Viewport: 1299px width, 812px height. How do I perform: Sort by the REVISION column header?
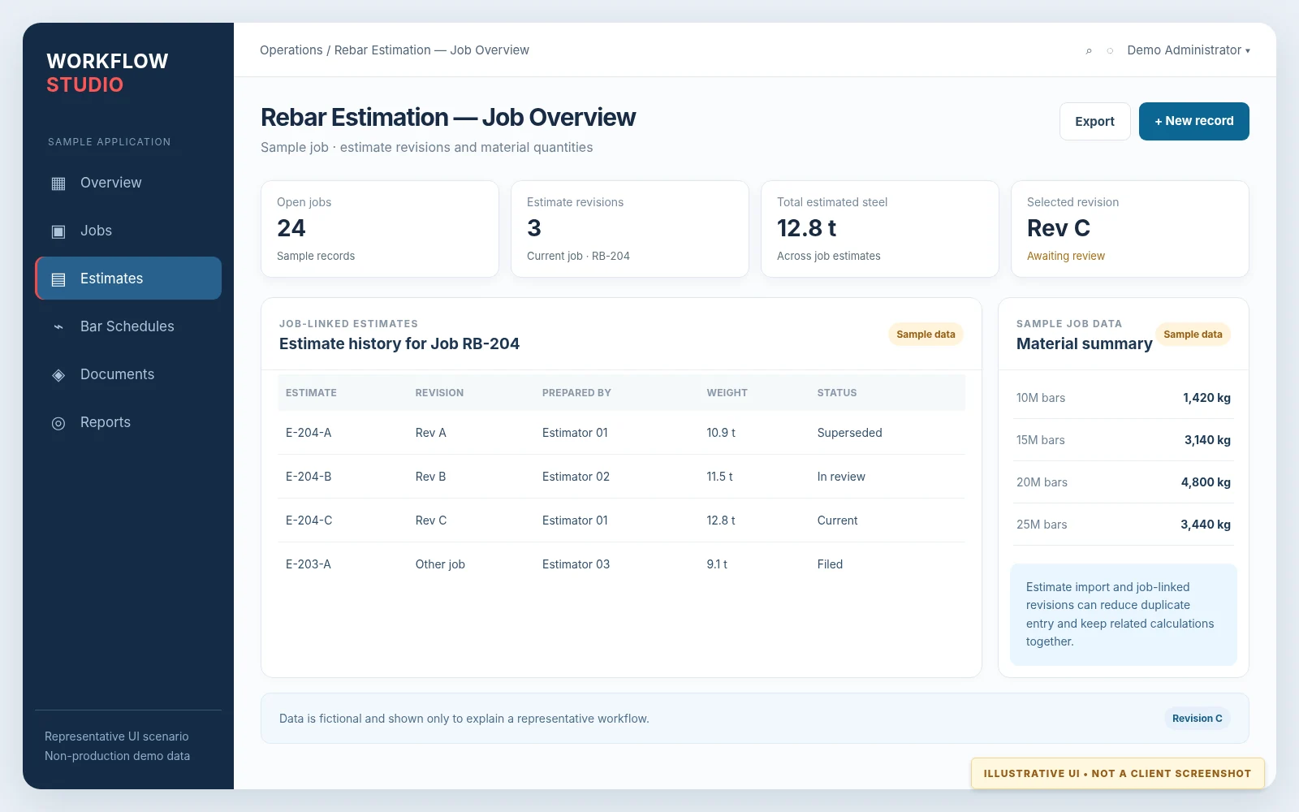click(439, 393)
